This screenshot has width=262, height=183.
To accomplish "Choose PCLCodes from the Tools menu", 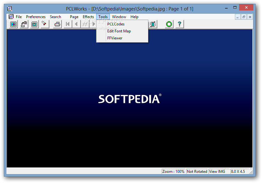I will (x=122, y=24).
